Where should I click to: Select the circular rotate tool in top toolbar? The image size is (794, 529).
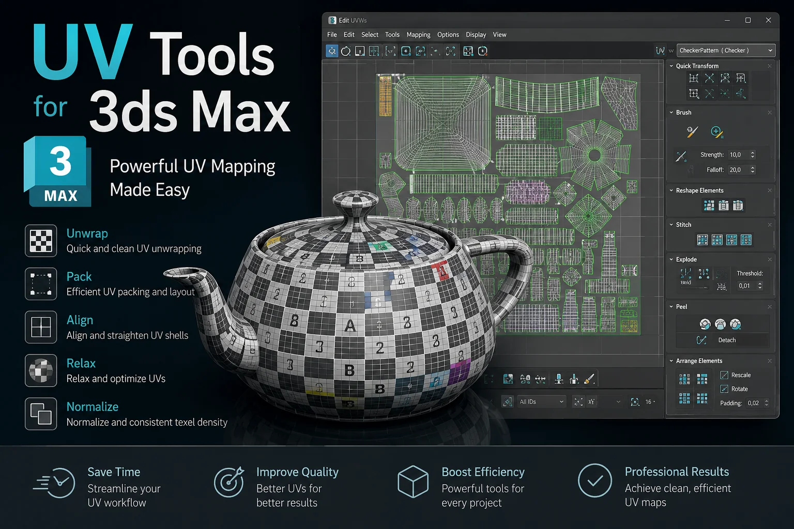(346, 51)
